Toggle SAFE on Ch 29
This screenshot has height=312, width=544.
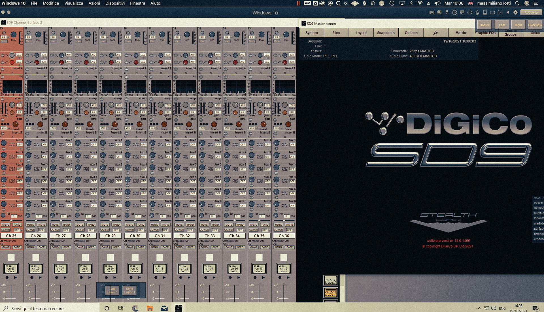(x=116, y=247)
